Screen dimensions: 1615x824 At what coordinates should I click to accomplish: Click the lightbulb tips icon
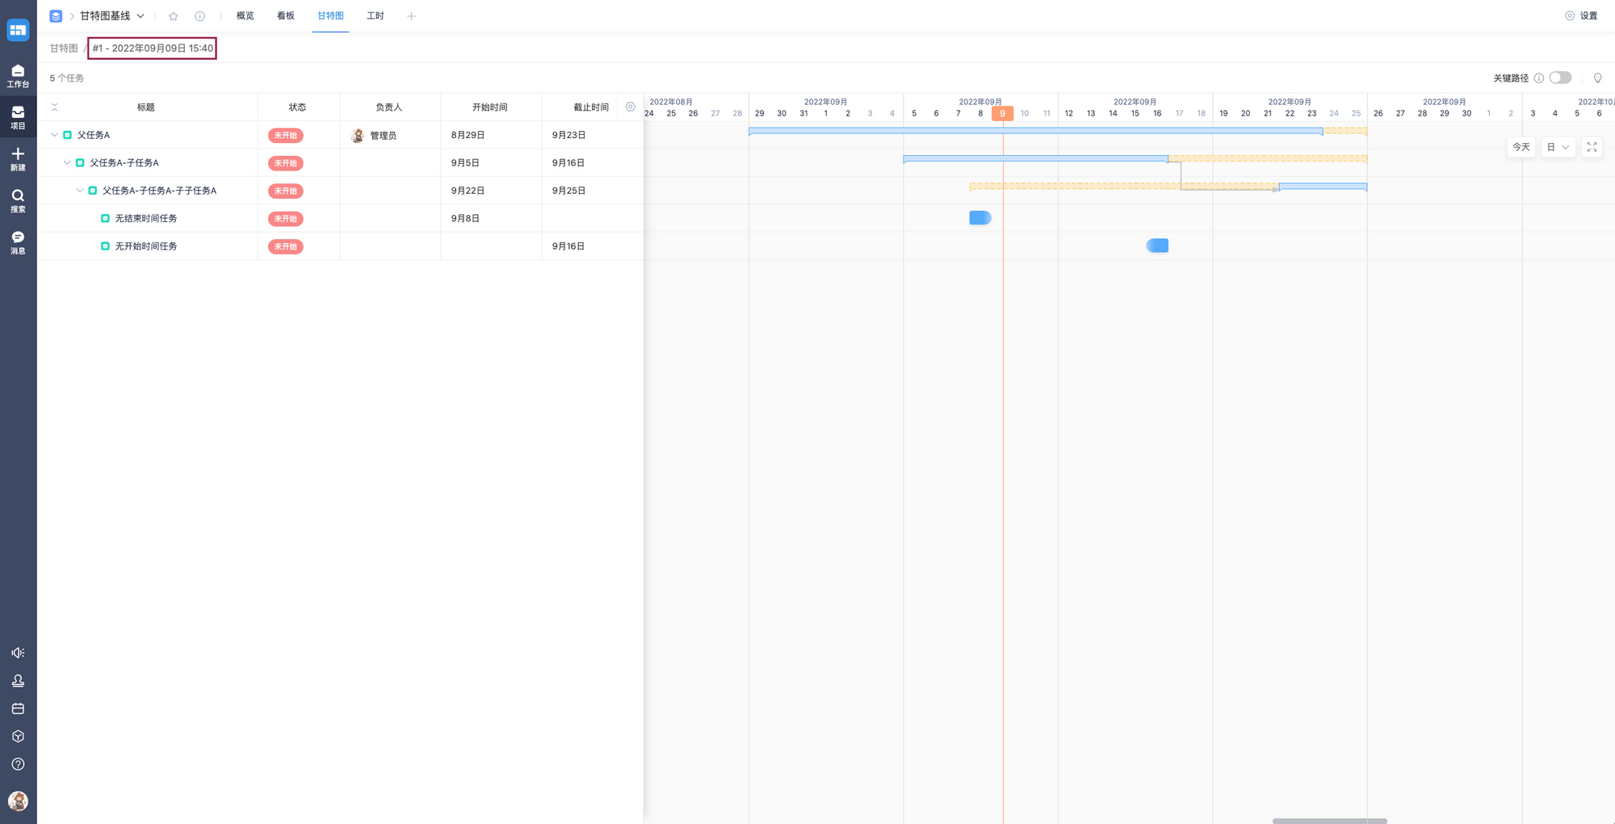point(1597,78)
